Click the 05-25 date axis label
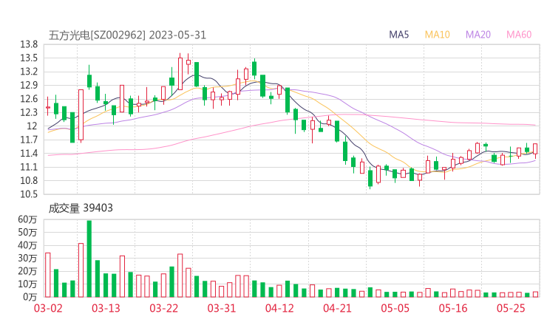 [511, 308]
